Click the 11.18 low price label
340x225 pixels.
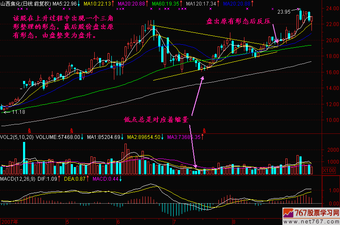pyautogui.click(x=18, y=112)
